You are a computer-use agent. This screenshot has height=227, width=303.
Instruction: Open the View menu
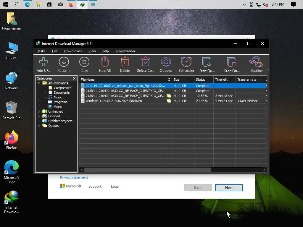[92, 51]
